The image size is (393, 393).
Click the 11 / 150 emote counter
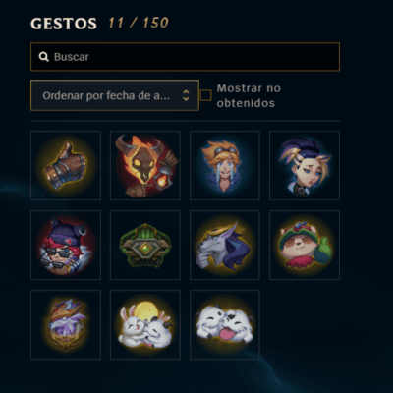(139, 23)
